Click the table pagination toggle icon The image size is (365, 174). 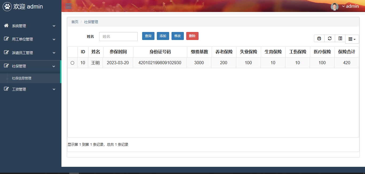click(319, 39)
